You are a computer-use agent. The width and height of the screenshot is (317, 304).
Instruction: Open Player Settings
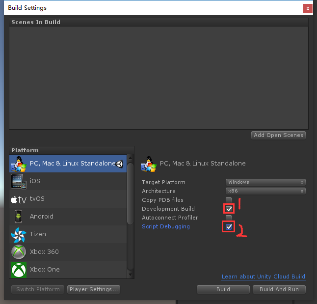point(94,289)
